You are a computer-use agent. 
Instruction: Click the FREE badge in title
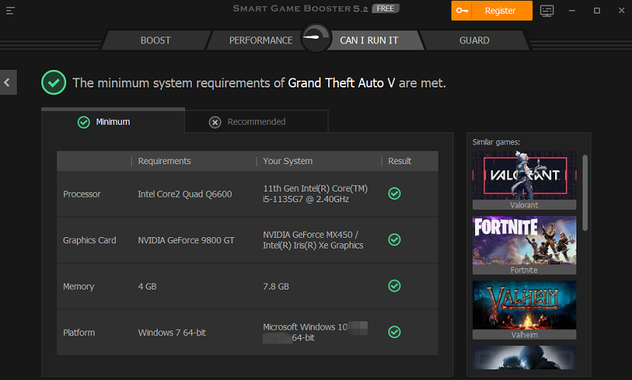(x=385, y=8)
